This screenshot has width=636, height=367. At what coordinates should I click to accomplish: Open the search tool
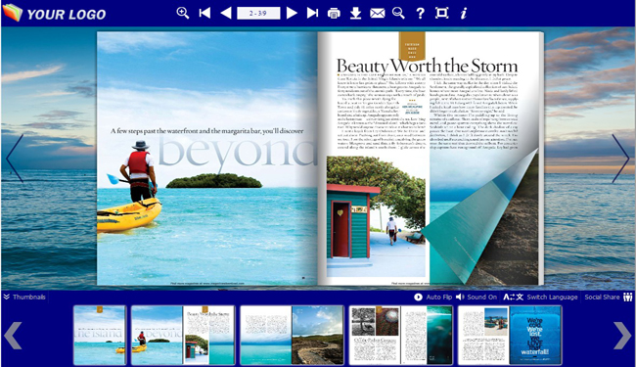coord(398,13)
